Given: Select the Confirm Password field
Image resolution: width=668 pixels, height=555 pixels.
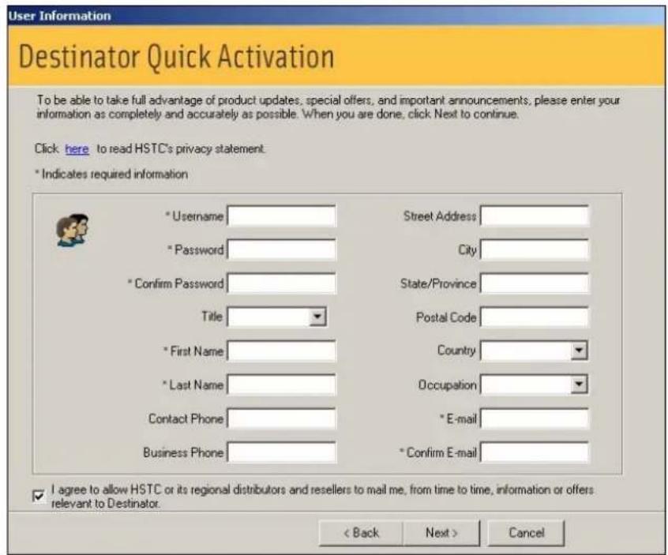Looking at the screenshot, I should click(282, 283).
